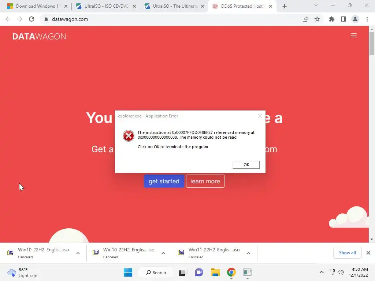Open Chrome three-dot menu
Image resolution: width=375 pixels, height=281 pixels.
(x=367, y=19)
